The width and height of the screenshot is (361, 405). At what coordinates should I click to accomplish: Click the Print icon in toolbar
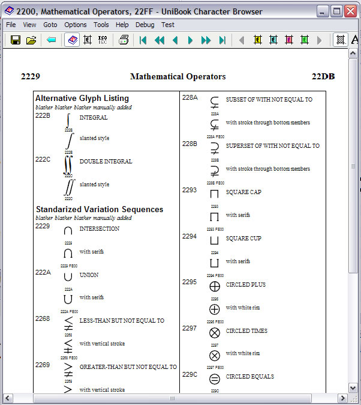[x=124, y=40]
